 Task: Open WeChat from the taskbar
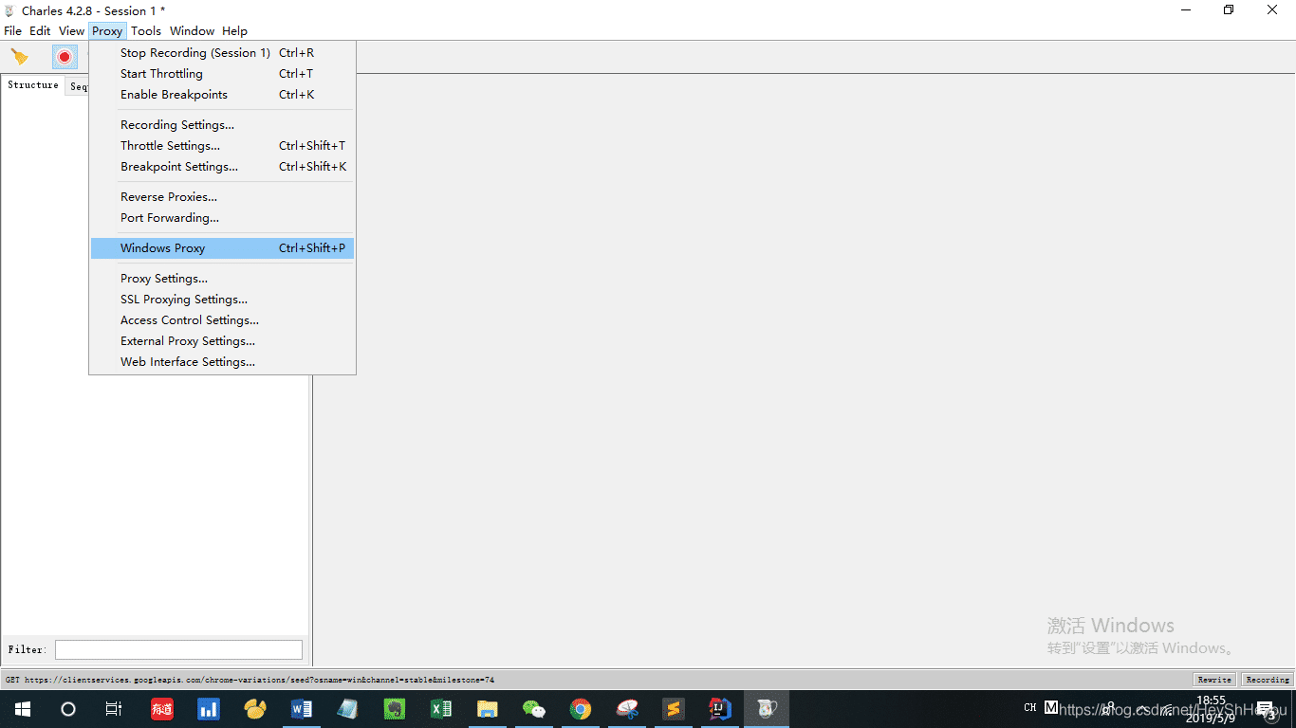click(x=534, y=709)
